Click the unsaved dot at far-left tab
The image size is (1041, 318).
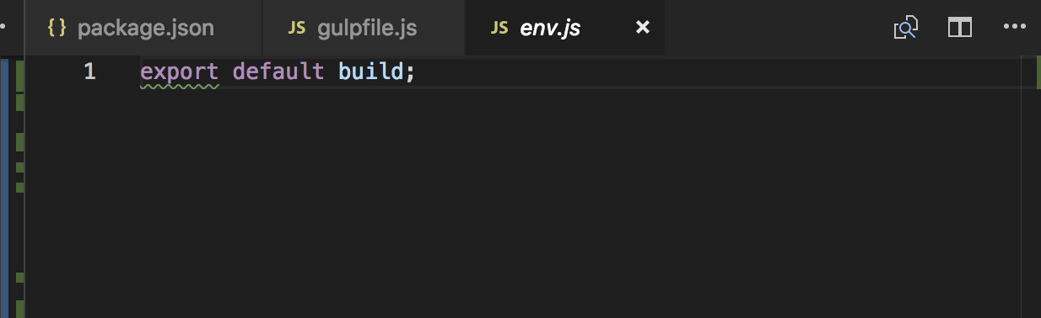(x=4, y=28)
